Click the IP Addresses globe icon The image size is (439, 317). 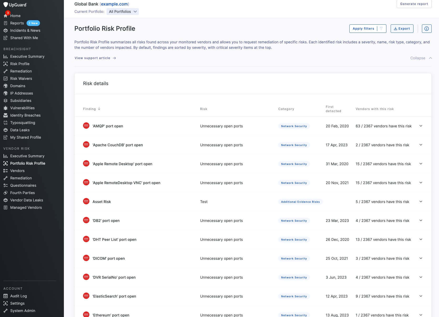tap(6, 93)
